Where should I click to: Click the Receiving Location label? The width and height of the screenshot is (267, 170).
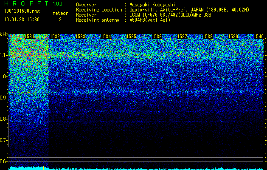click(99, 10)
